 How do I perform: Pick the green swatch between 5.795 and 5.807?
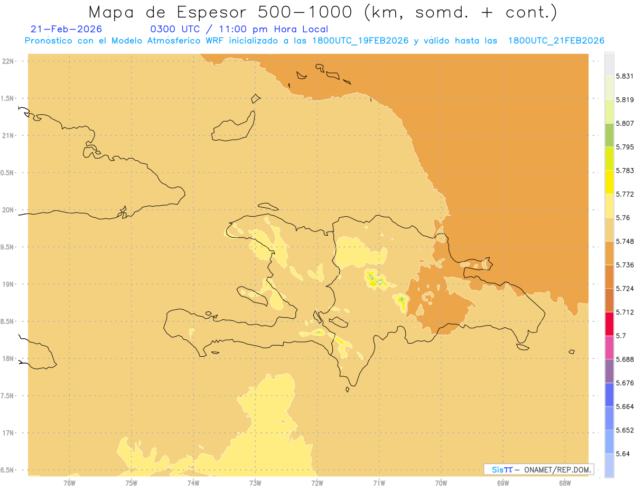tap(609, 135)
